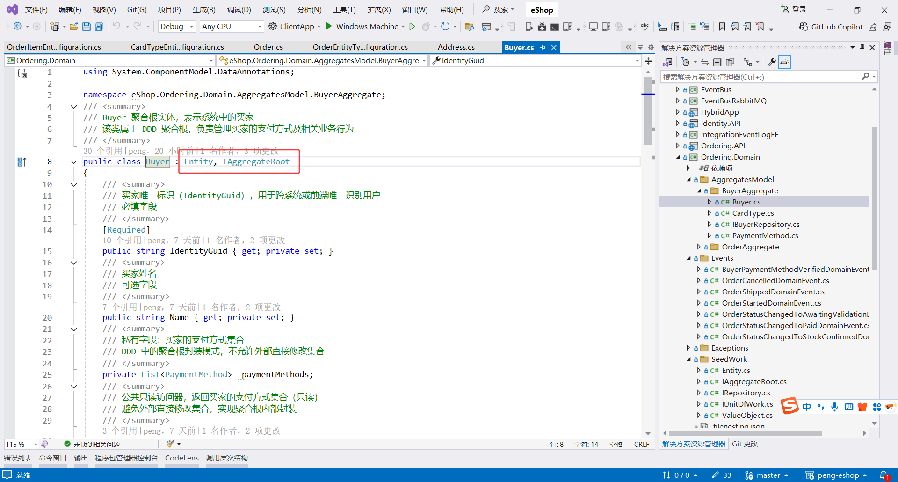The image size is (898, 482).
Task: Toggle a bookmark on the current line
Action: click(x=722, y=27)
